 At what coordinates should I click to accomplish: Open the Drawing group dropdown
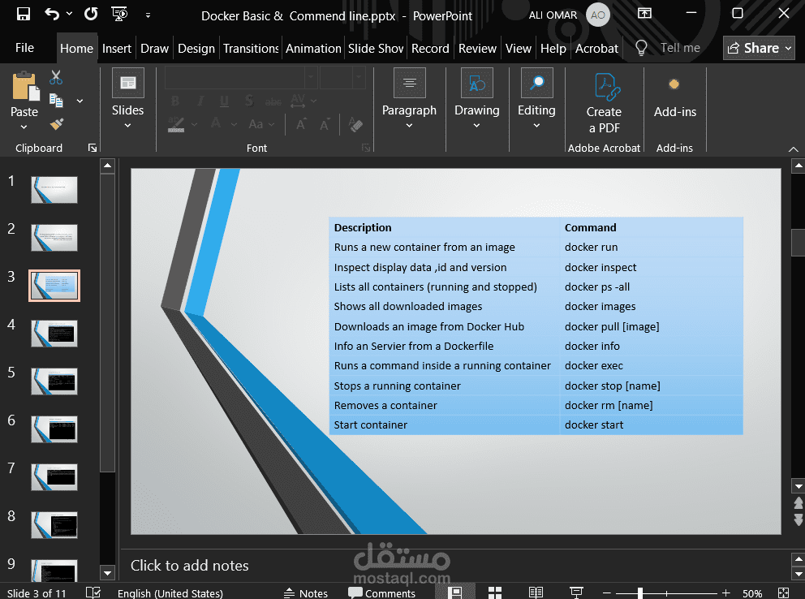point(477,98)
